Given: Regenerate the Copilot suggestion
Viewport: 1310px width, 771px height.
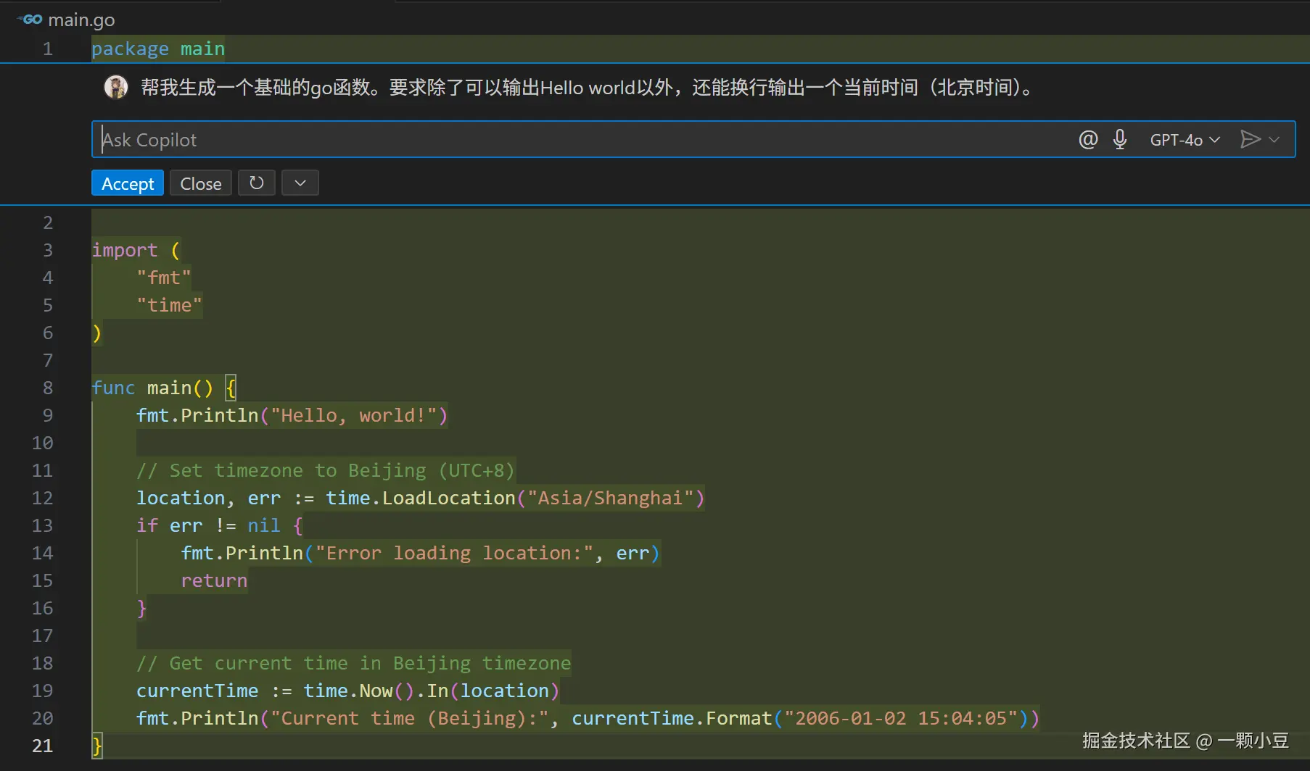Looking at the screenshot, I should 257,183.
